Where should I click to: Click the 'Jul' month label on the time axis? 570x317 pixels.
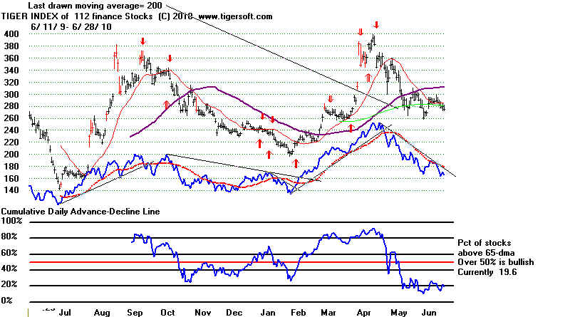coord(63,312)
